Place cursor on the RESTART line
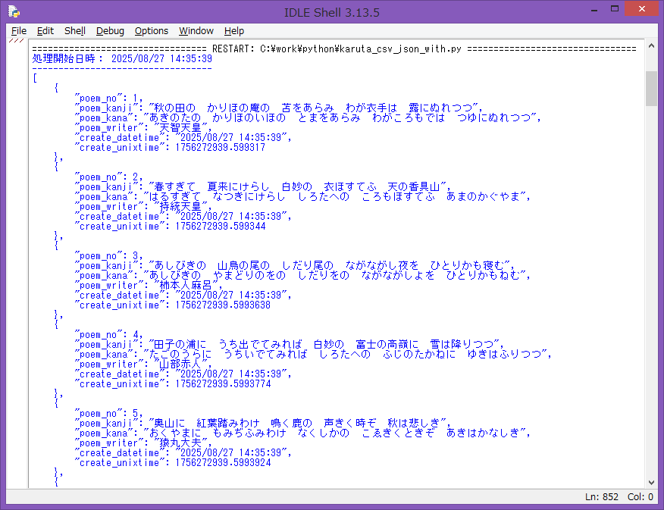This screenshot has height=510, width=664. [334, 48]
